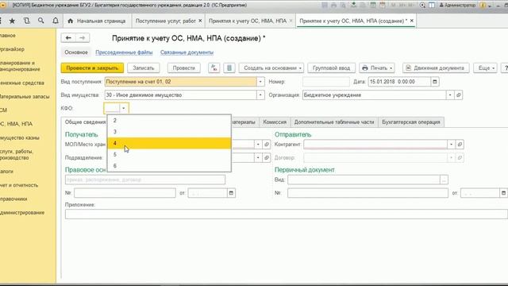
Task: Click the Провести button
Action: (x=183, y=68)
